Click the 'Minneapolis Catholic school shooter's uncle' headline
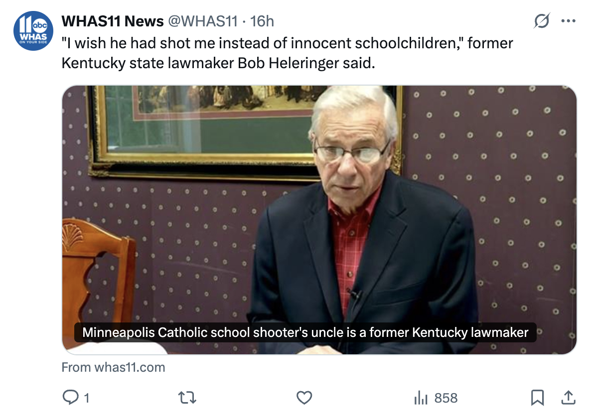This screenshot has width=591, height=419. (305, 332)
